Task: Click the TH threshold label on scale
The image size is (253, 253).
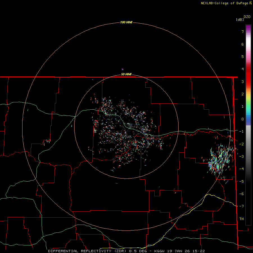Action: (241, 219)
